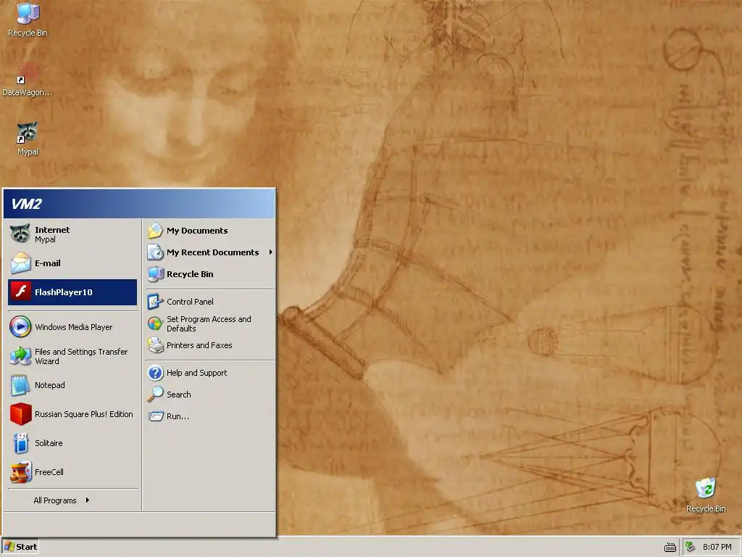Click My Recent Documents label text
Viewport: 742px width, 557px height.
pyautogui.click(x=212, y=252)
